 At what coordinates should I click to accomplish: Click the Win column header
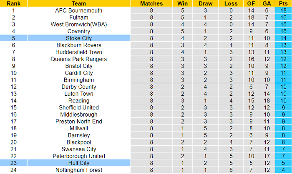pos(182,3)
